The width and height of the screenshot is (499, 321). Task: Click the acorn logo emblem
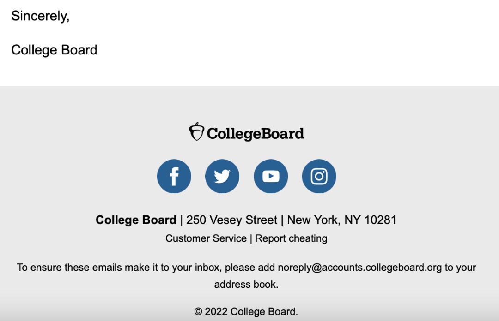(x=196, y=131)
